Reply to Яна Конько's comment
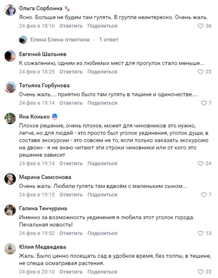The width and height of the screenshot is (218, 278). click(x=71, y=164)
